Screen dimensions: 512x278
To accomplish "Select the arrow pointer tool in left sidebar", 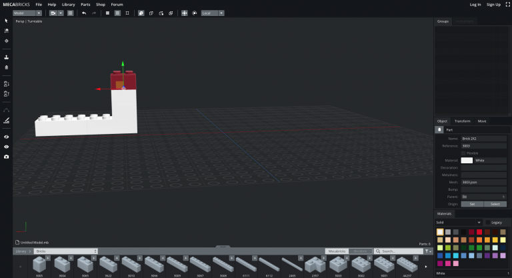I will point(6,21).
